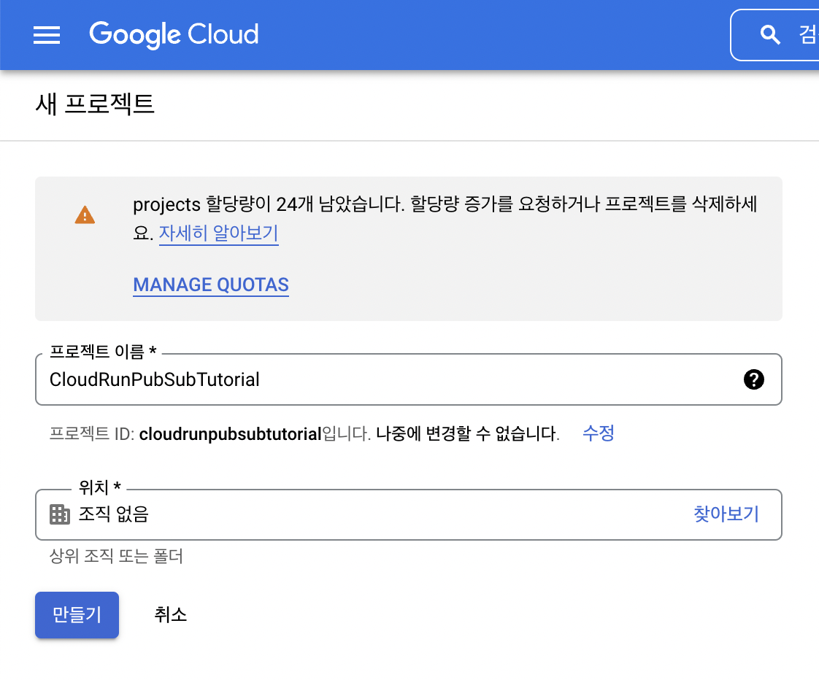819x680 pixels.
Task: Click the project name help question icon
Action: [753, 379]
